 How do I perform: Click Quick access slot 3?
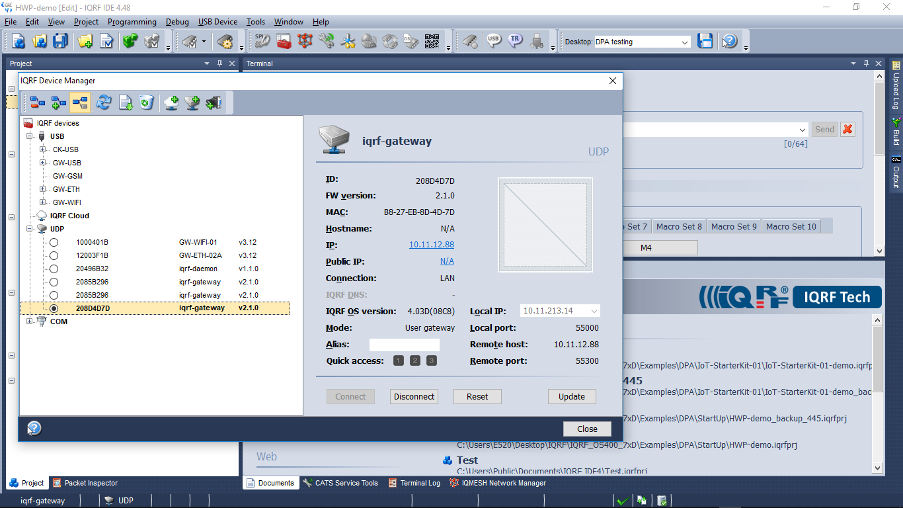432,360
